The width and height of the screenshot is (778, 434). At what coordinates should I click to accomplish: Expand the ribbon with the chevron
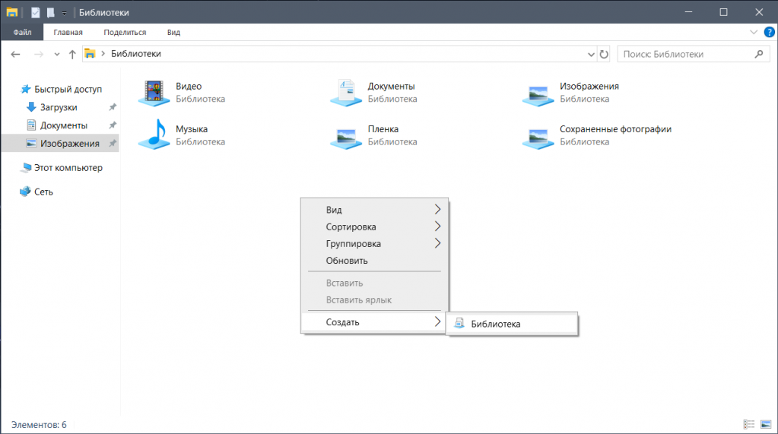pyautogui.click(x=754, y=32)
